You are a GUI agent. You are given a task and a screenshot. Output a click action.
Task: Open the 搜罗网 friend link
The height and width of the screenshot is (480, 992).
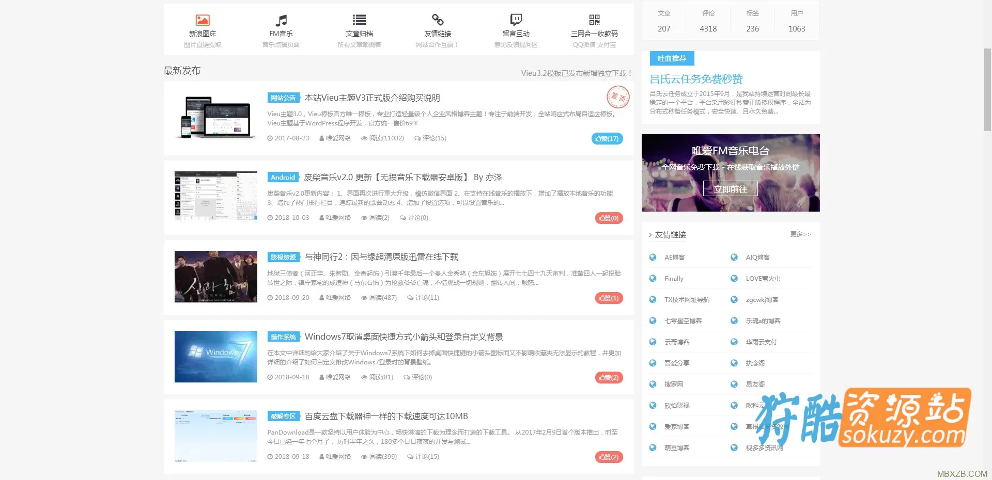[x=674, y=384]
